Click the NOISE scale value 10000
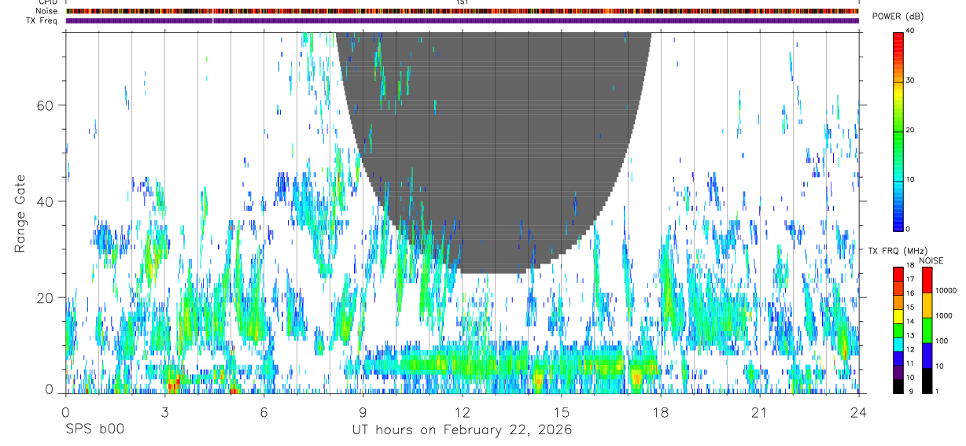This screenshot has width=966, height=446. point(946,290)
